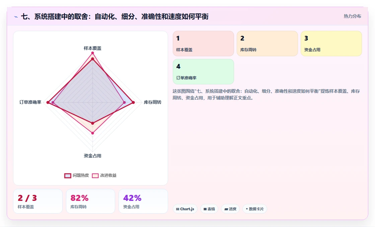Click the 库存周转 radar axis label
375x227 pixels.
153,102
